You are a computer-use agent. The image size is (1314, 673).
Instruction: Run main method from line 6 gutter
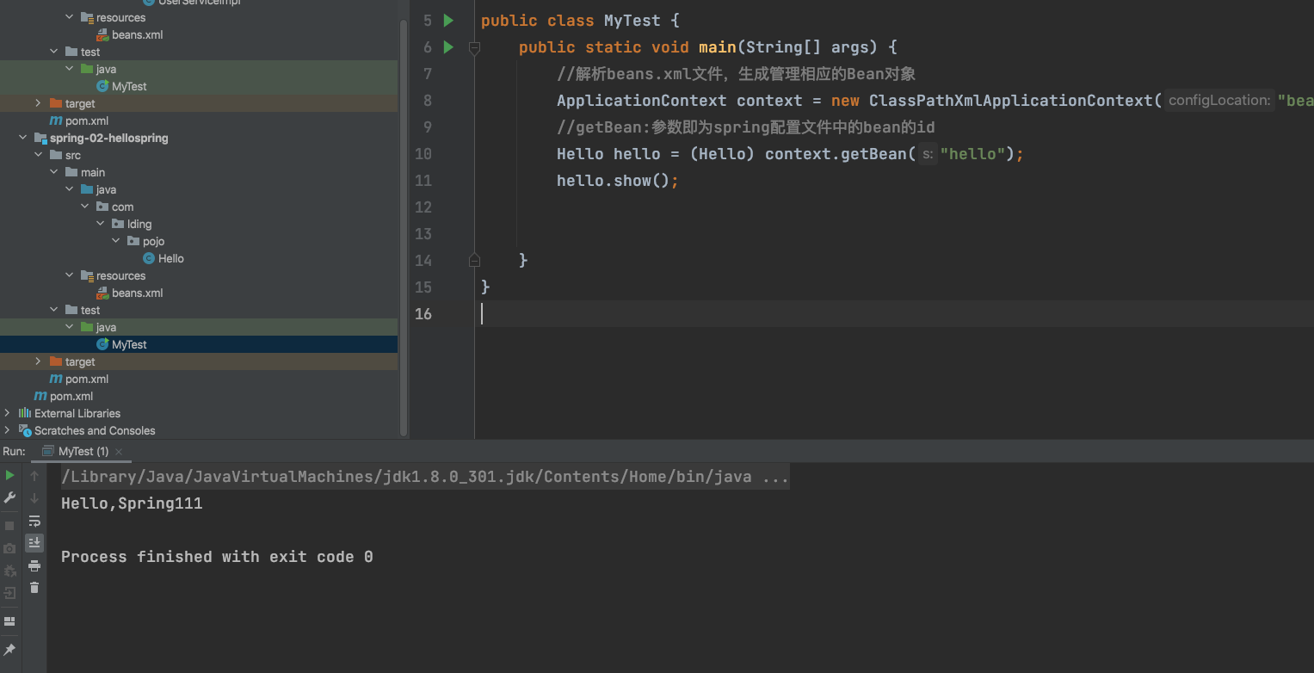(447, 46)
